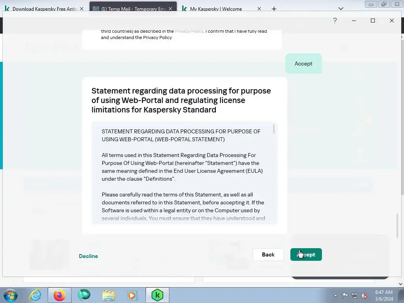Click the 'Please carefully read the terms' paragraph
The image size is (404, 303).
pos(183,206)
